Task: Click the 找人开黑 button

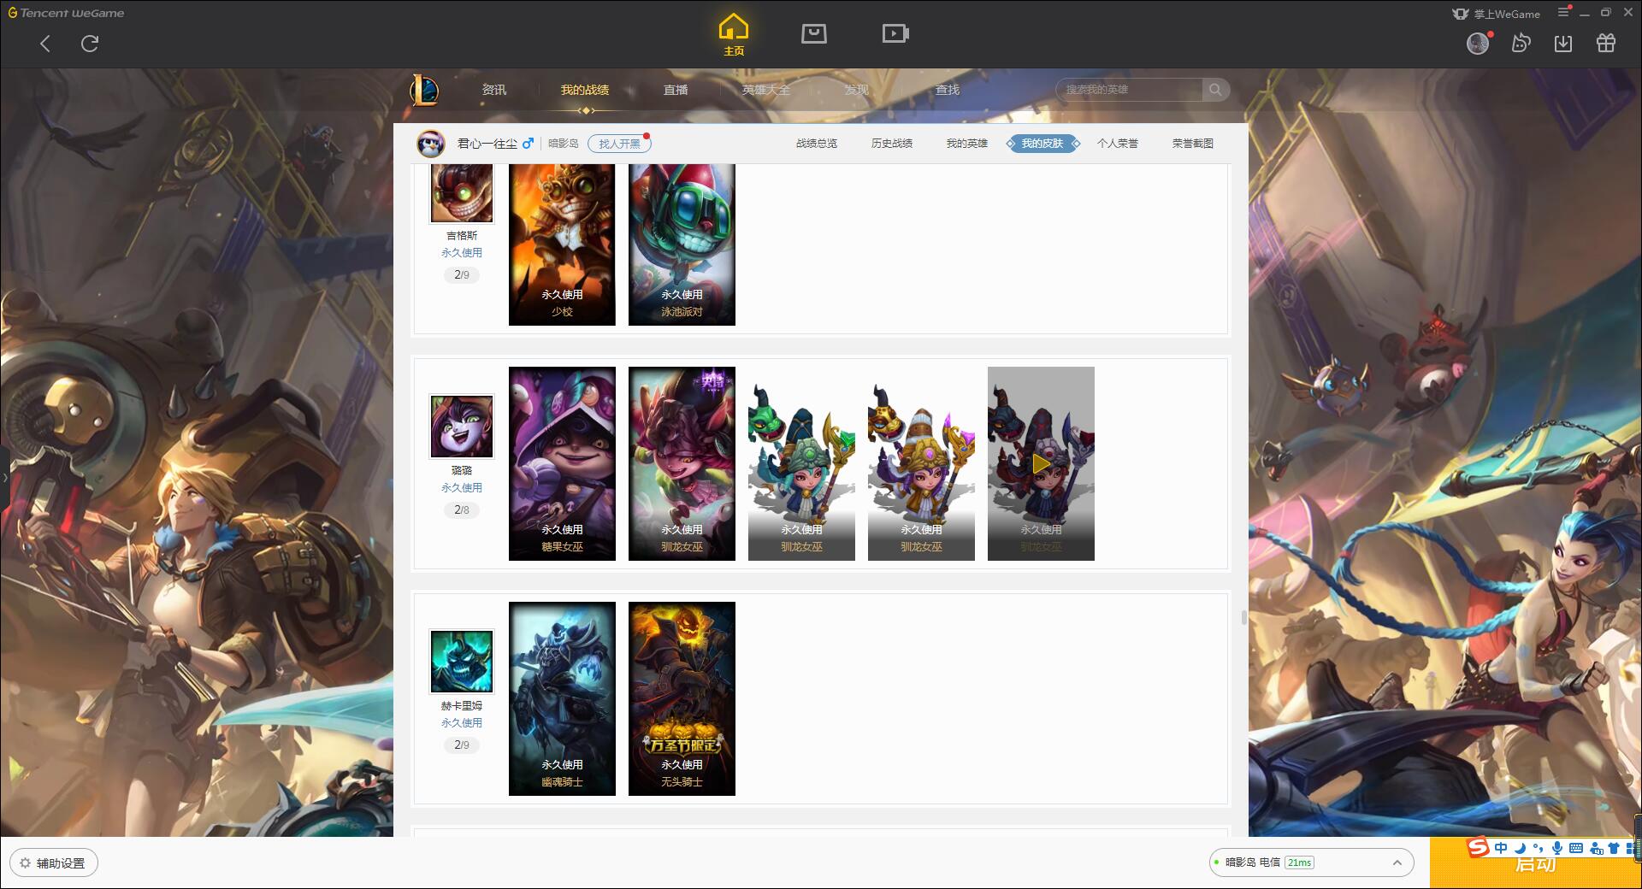Action: (x=619, y=144)
